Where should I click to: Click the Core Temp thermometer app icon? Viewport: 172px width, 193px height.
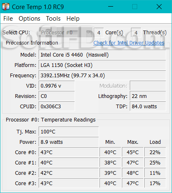pos(6,7)
